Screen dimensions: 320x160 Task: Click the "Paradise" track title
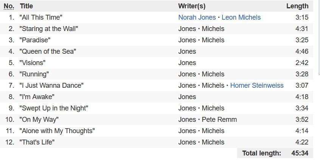click(x=35, y=40)
